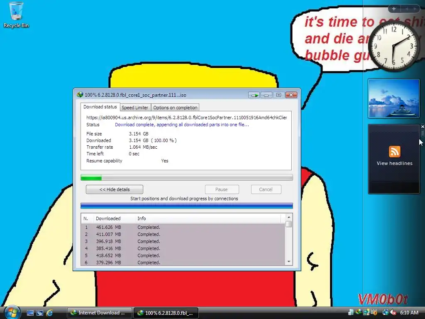
Task: Click the IDM icon in the dialog title bar
Action: click(x=80, y=95)
